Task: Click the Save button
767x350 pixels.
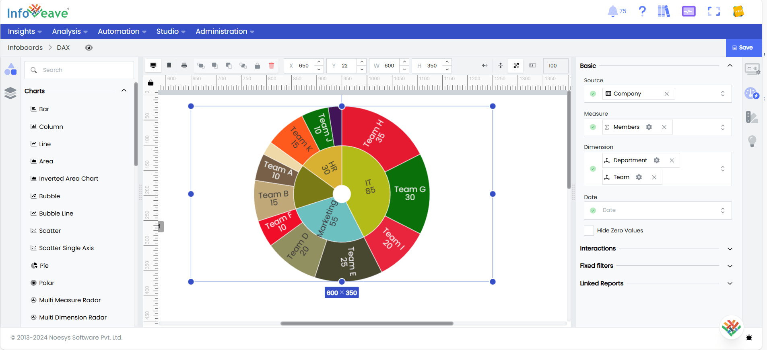Action: [x=744, y=48]
